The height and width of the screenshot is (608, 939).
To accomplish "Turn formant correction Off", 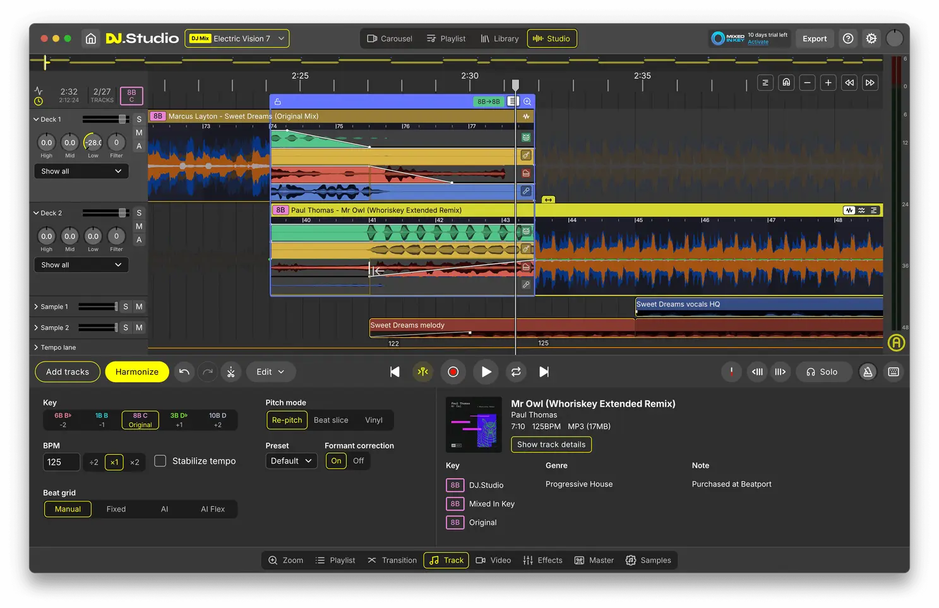I will pos(358,461).
